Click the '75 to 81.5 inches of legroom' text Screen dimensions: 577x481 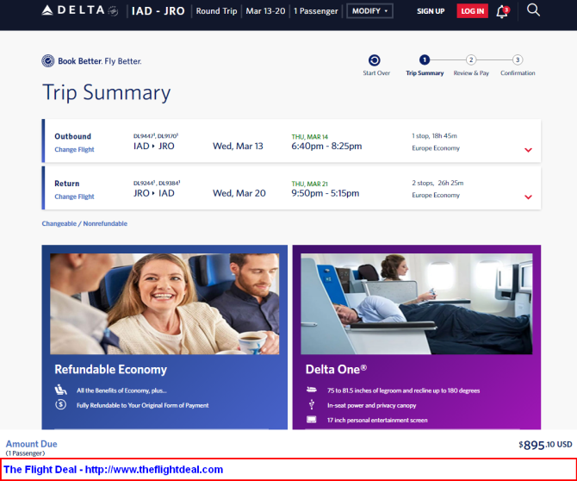(403, 390)
